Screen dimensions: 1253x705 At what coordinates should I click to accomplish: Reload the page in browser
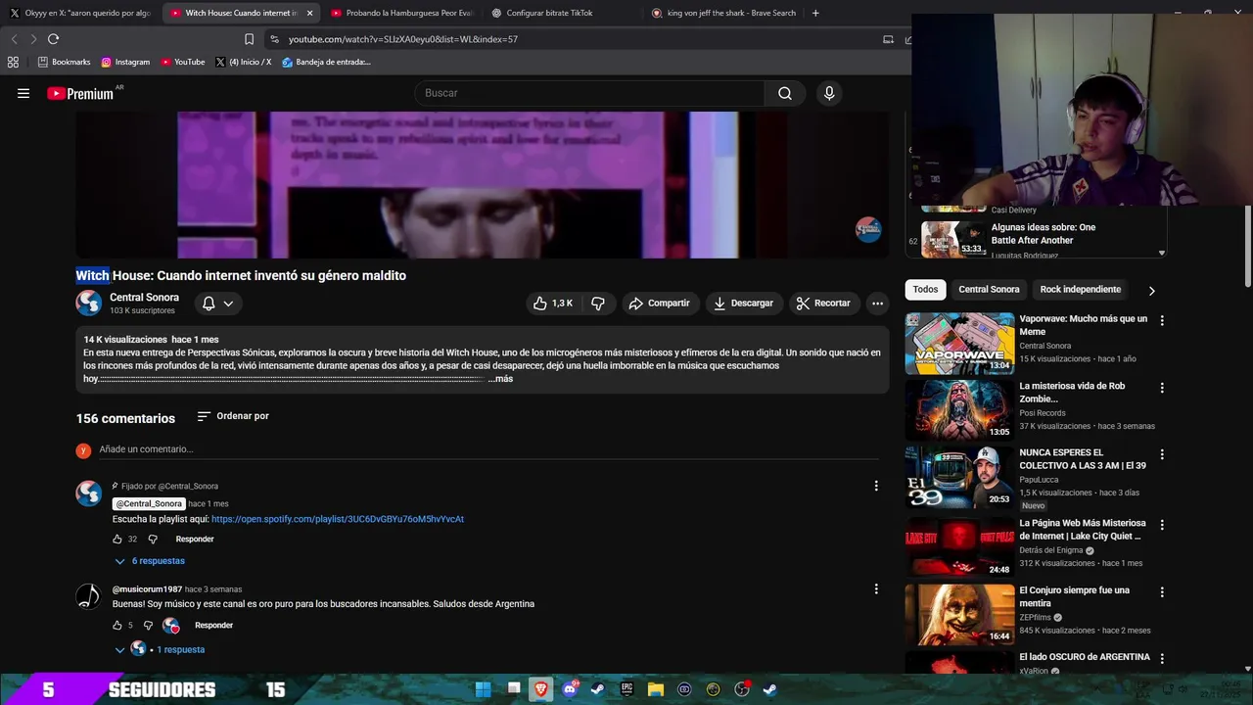tap(53, 39)
